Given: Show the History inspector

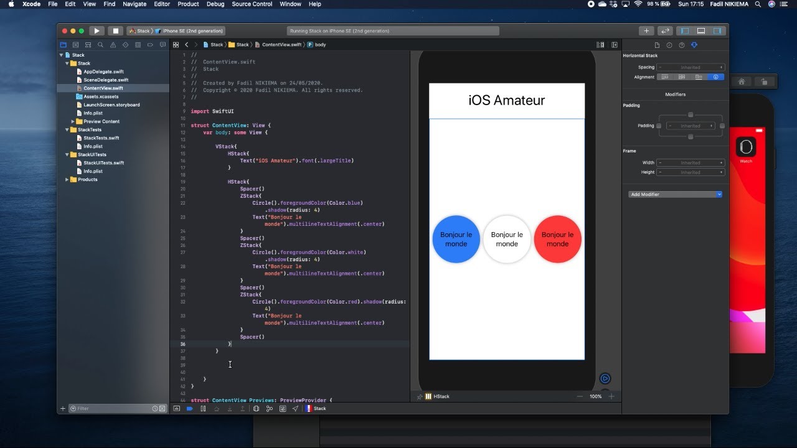Looking at the screenshot, I should (x=669, y=45).
